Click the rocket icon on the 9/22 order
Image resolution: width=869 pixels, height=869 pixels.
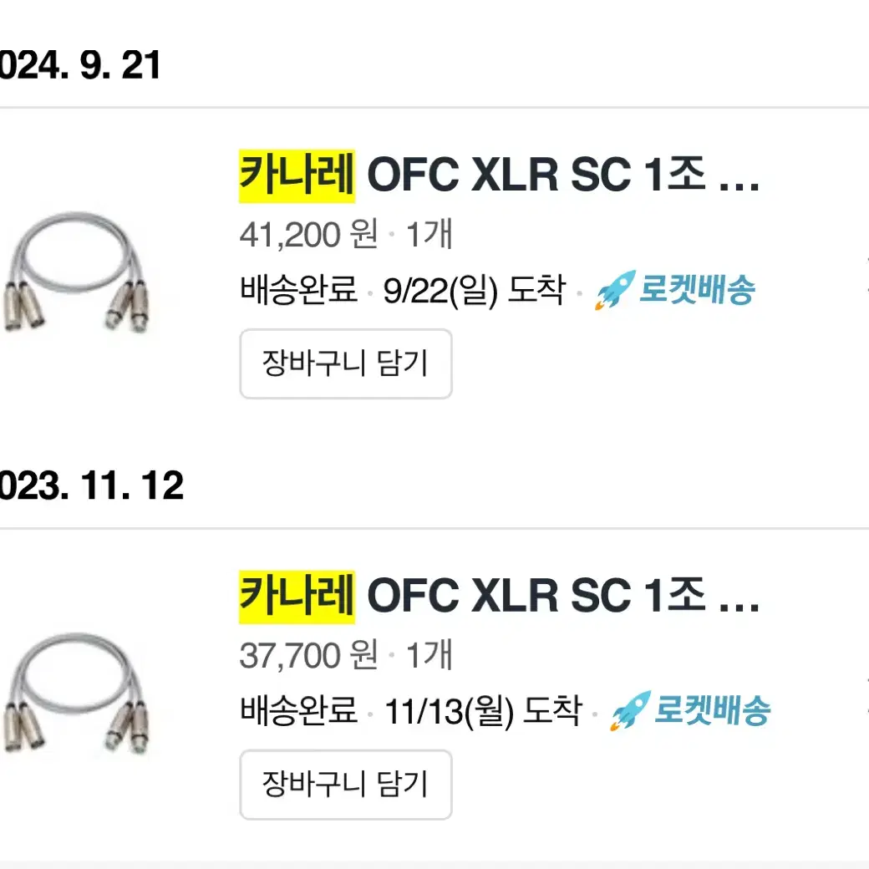tap(614, 291)
